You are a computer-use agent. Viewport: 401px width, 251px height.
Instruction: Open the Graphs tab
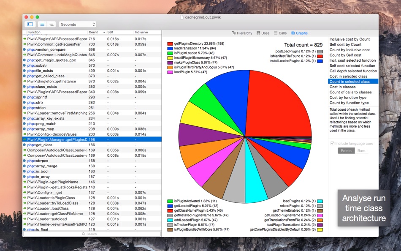point(299,33)
